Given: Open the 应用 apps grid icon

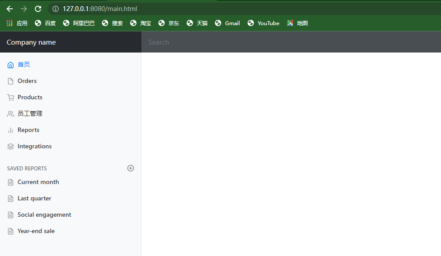Looking at the screenshot, I should pyautogui.click(x=10, y=23).
